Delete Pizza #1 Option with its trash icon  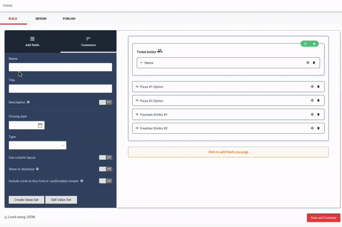point(318,87)
